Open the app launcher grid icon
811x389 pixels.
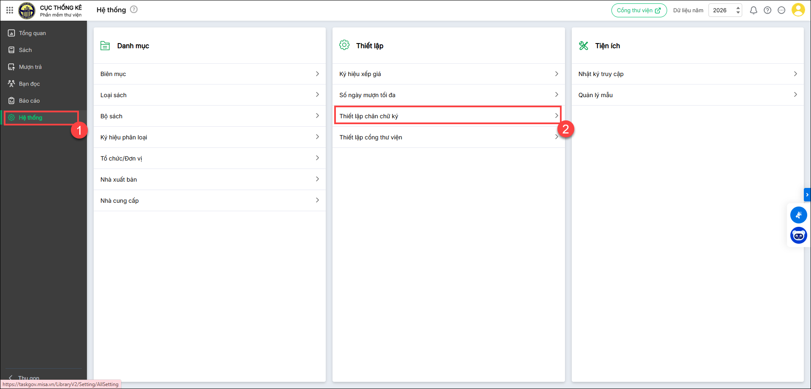pyautogui.click(x=10, y=10)
